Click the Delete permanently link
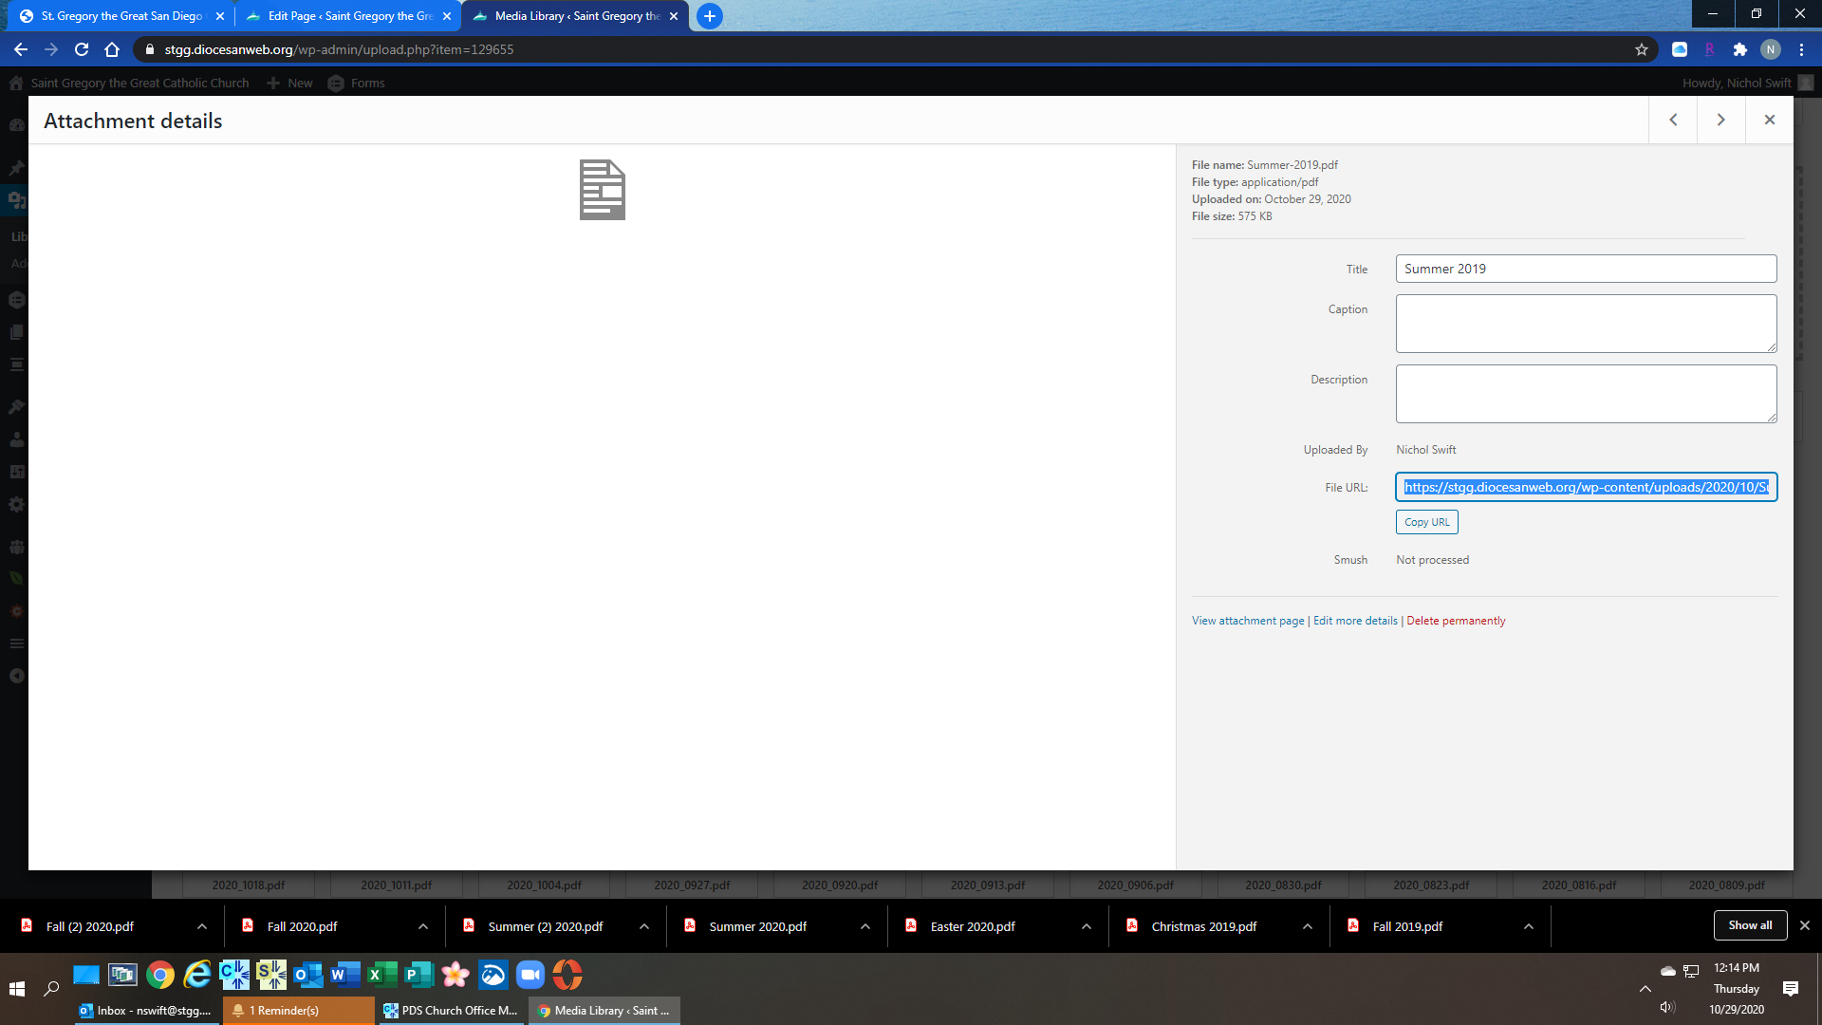 1456,621
